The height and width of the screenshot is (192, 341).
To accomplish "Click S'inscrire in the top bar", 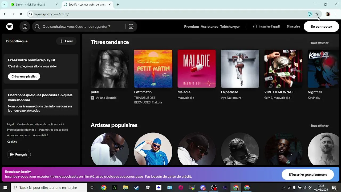I will (x=293, y=26).
